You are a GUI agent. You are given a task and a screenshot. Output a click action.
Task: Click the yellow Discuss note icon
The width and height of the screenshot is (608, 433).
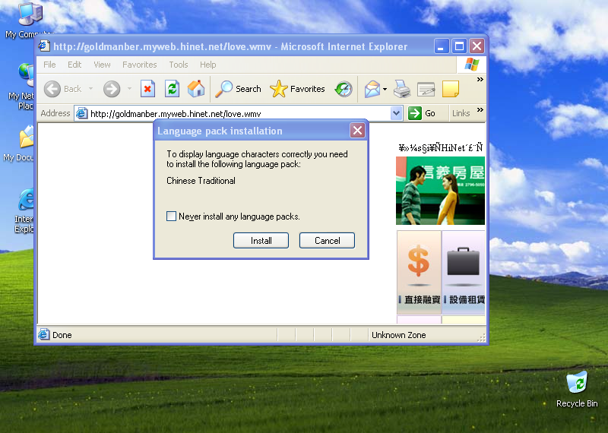(x=451, y=89)
